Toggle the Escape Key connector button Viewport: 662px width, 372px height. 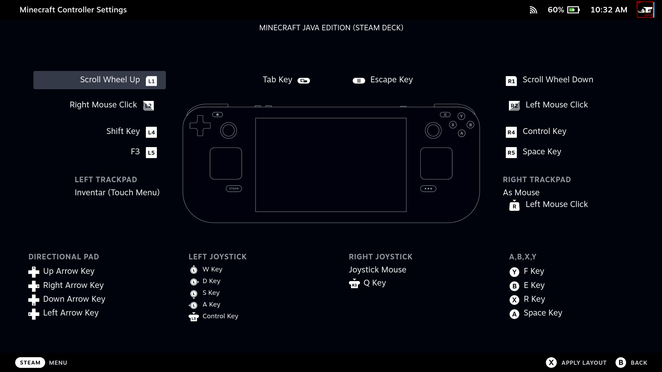pyautogui.click(x=359, y=80)
